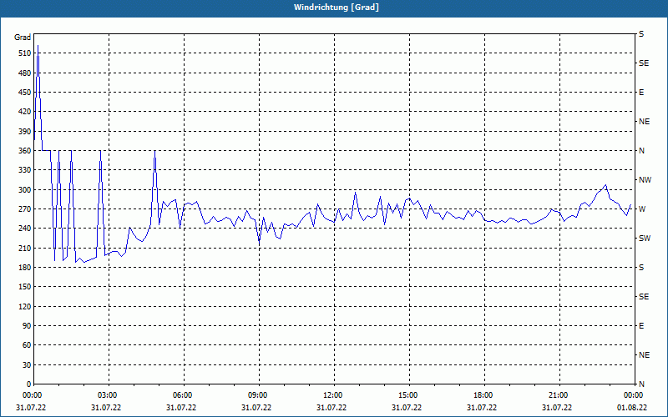Select the 60 value on the left axis

point(27,345)
